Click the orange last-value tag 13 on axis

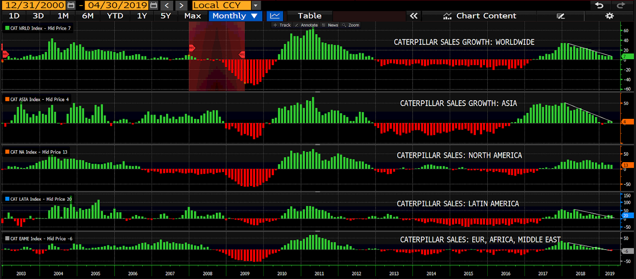pyautogui.click(x=627, y=165)
